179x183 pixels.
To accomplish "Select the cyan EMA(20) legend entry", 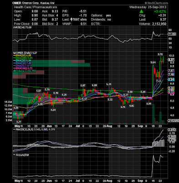I will pos(23,61).
